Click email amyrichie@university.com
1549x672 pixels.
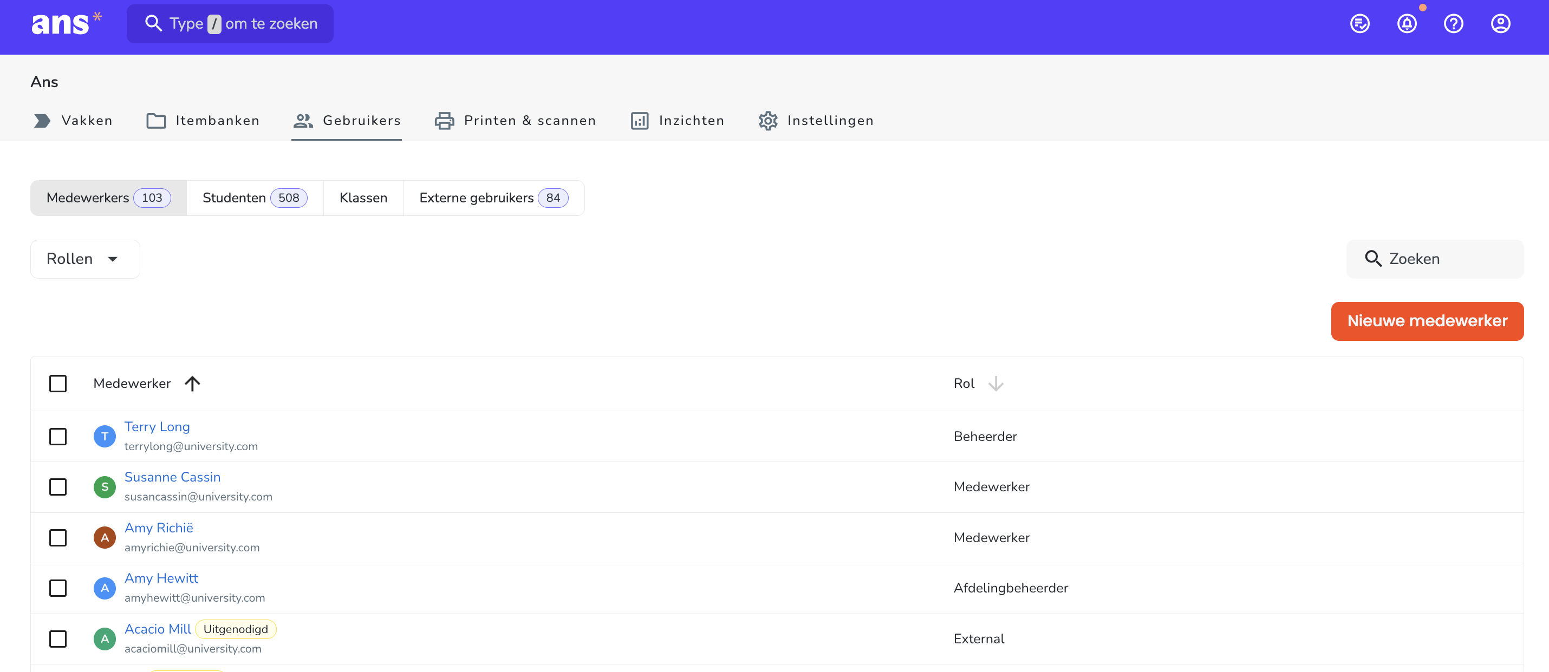tap(192, 548)
